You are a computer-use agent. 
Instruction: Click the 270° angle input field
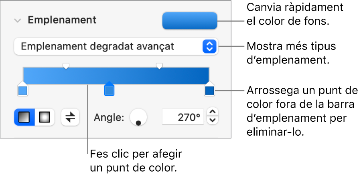click(x=183, y=117)
